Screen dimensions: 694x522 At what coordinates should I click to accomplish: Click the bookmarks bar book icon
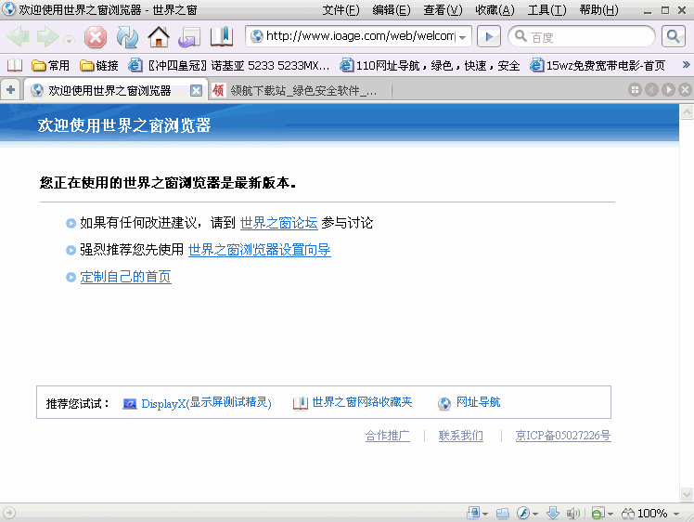point(15,66)
